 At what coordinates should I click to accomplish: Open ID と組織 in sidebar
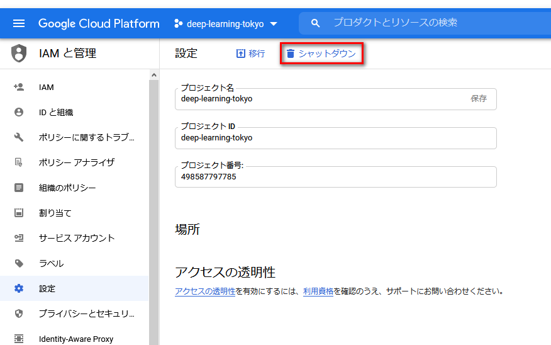point(74,112)
